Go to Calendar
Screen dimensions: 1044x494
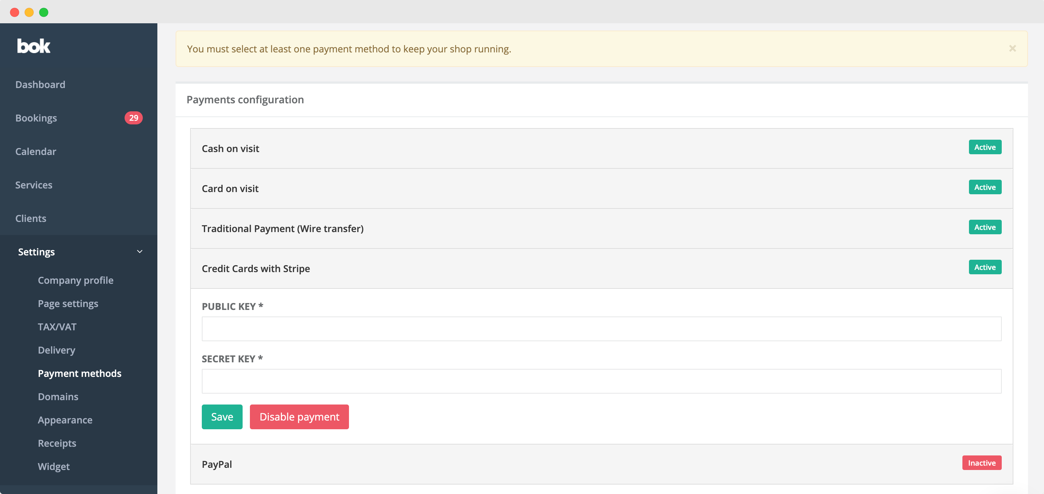[36, 151]
